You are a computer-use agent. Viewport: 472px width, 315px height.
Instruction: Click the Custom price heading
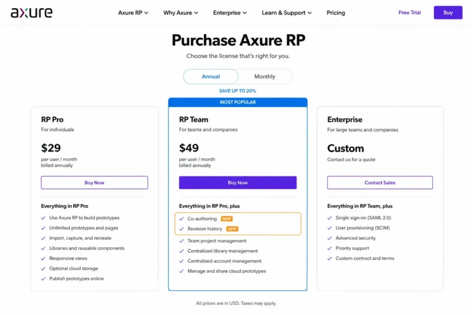click(346, 149)
